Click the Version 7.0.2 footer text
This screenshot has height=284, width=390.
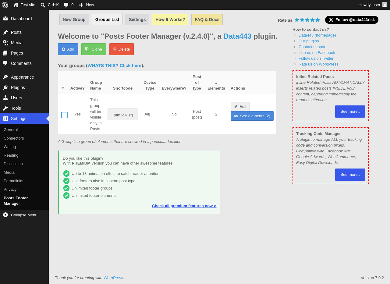[372, 278]
